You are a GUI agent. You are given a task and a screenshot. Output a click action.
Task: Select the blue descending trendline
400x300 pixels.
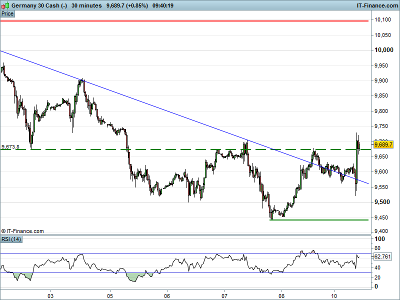tap(184, 117)
